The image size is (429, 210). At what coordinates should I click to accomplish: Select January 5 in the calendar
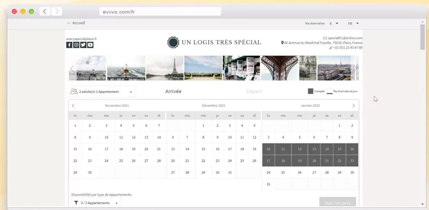click(300, 137)
